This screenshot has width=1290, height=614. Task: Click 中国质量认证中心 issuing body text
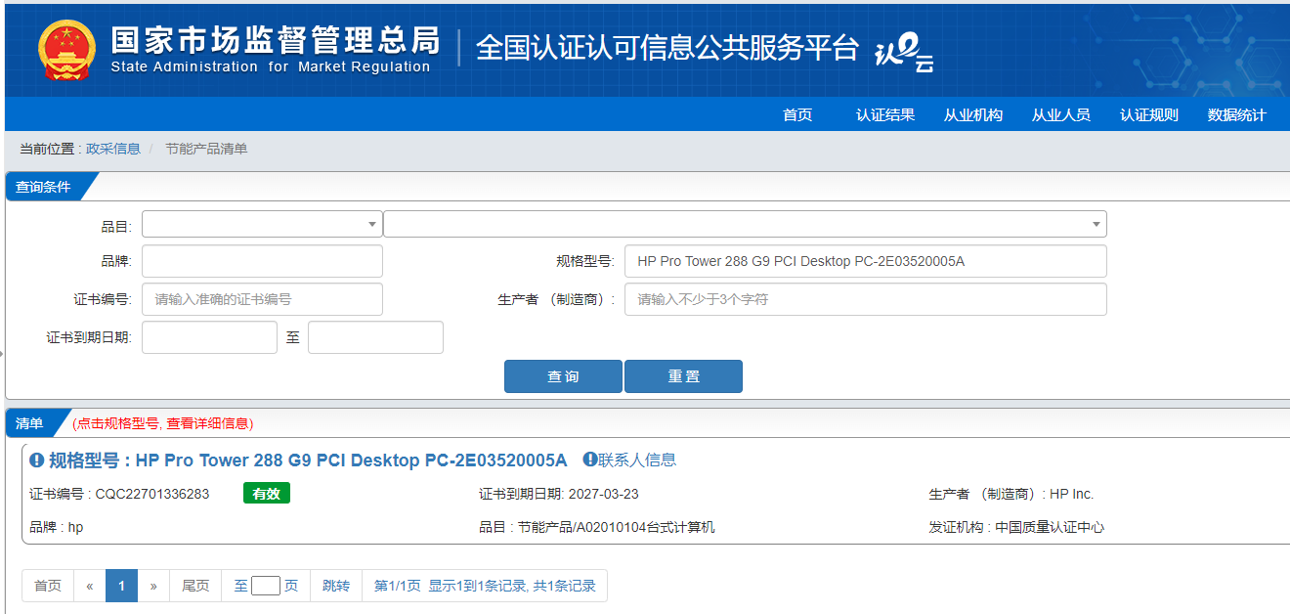pos(1050,527)
